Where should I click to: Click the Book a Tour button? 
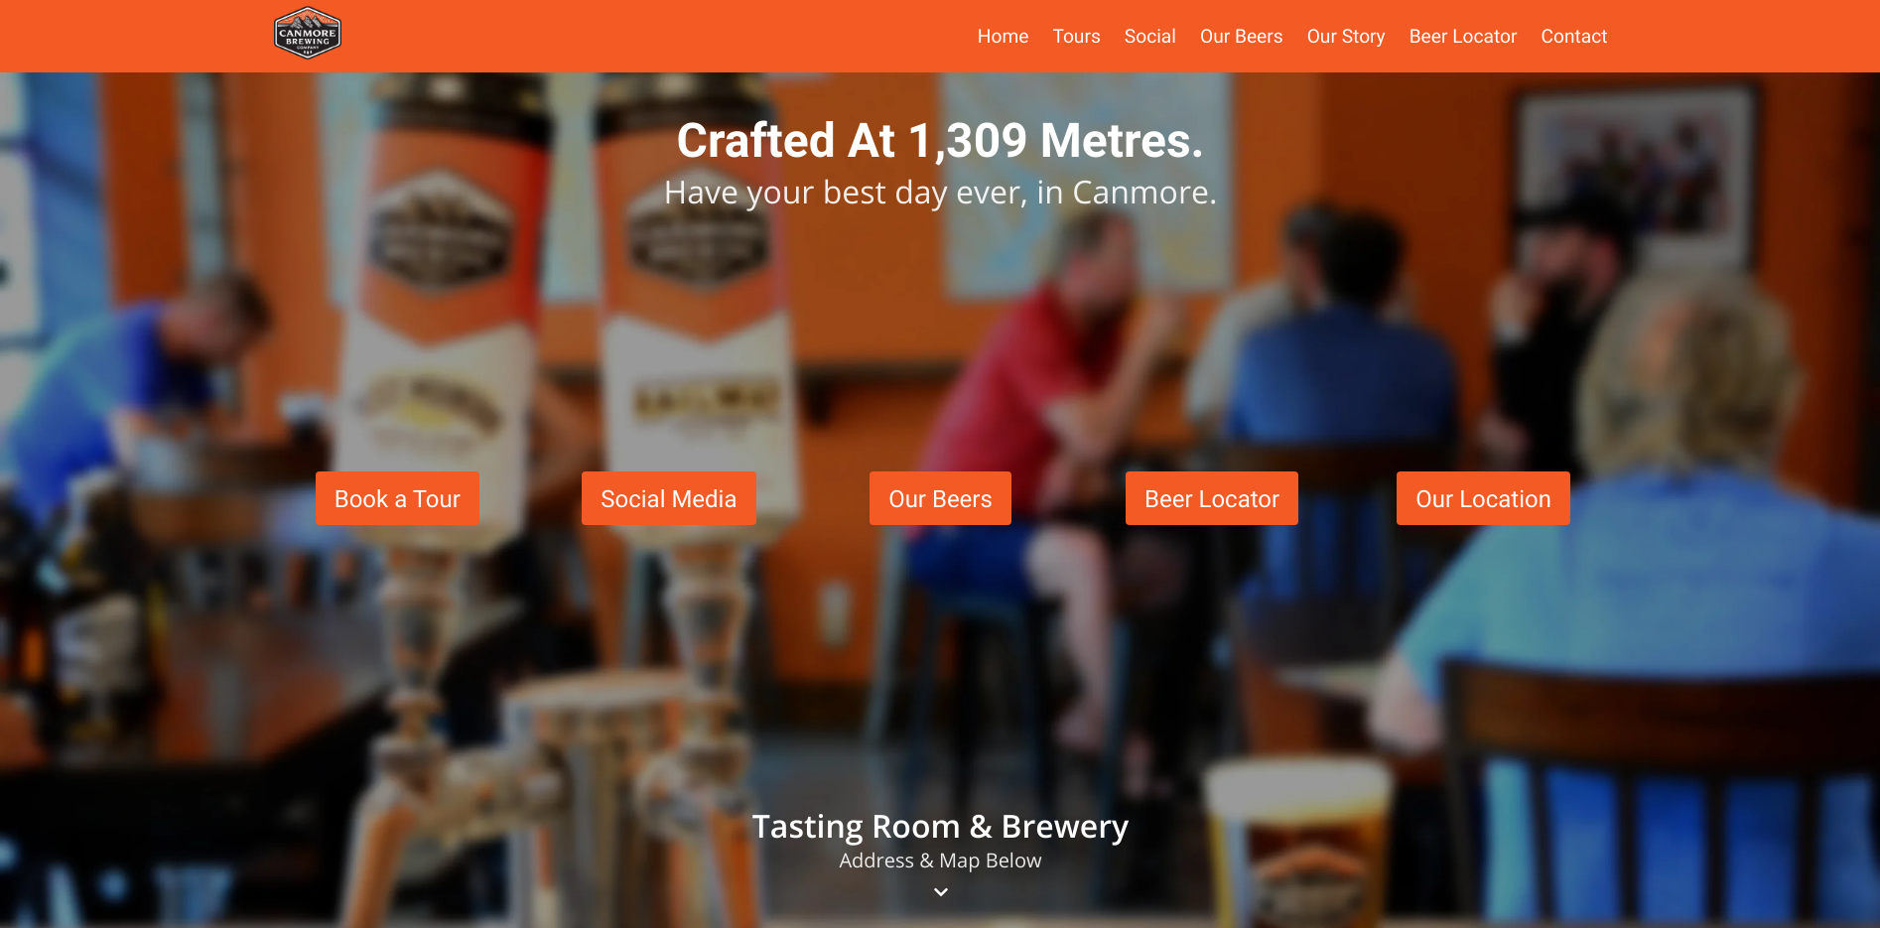(397, 498)
